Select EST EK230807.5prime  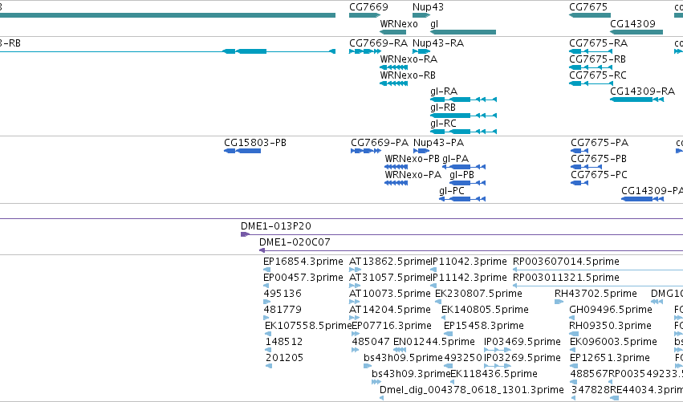(x=478, y=294)
